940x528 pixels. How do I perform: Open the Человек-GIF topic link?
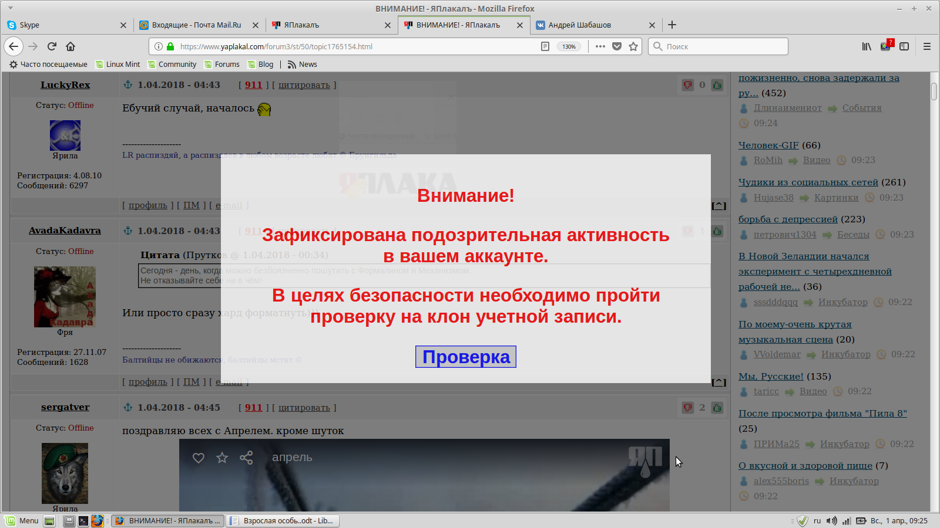[768, 145]
